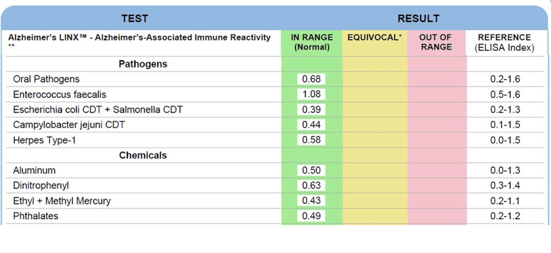Click the Aluminum result value 0.50
This screenshot has width=551, height=253.
[311, 170]
